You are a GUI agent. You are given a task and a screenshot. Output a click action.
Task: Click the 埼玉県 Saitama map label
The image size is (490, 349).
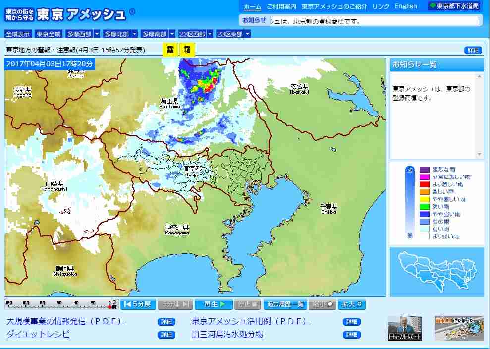(169, 103)
